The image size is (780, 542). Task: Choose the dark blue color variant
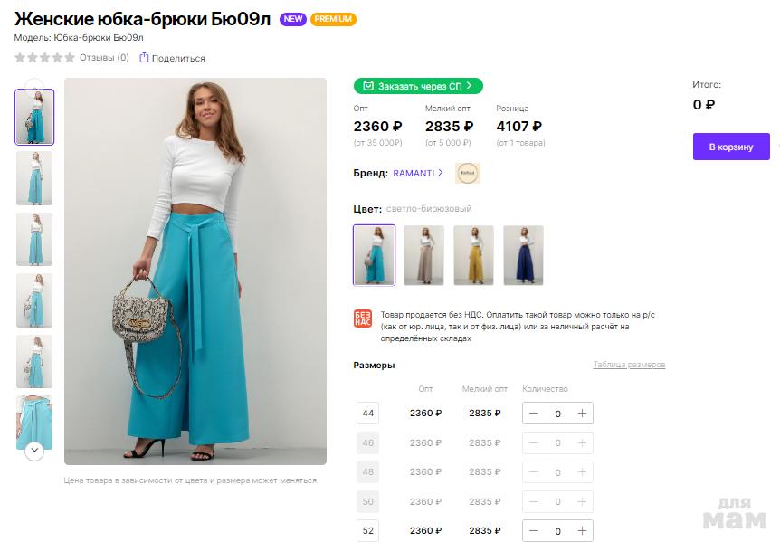[523, 255]
